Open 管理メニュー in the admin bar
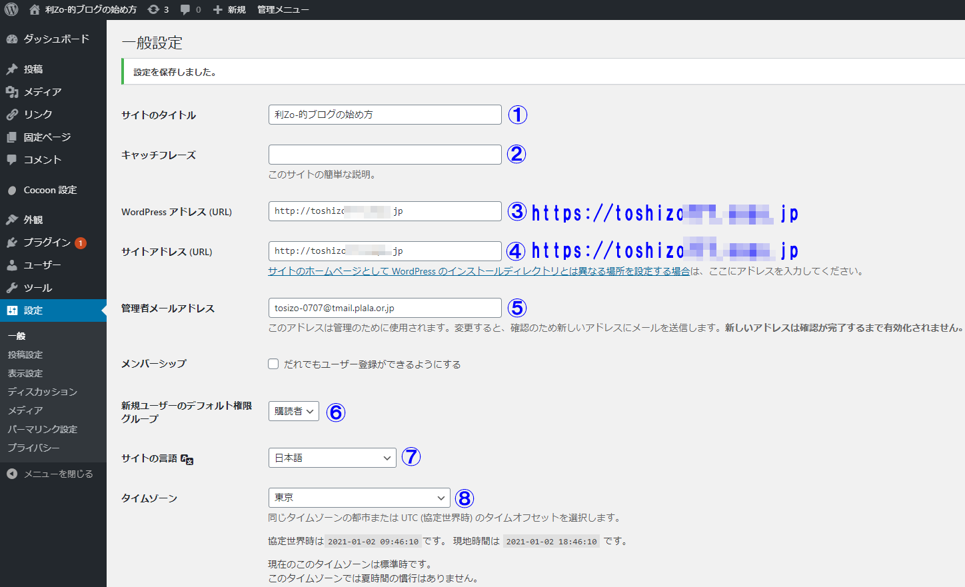Viewport: 965px width, 587px height. pyautogui.click(x=283, y=9)
